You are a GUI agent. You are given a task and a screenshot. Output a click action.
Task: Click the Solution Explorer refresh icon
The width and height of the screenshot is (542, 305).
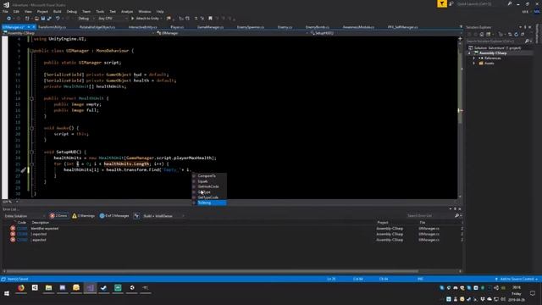[516, 35]
